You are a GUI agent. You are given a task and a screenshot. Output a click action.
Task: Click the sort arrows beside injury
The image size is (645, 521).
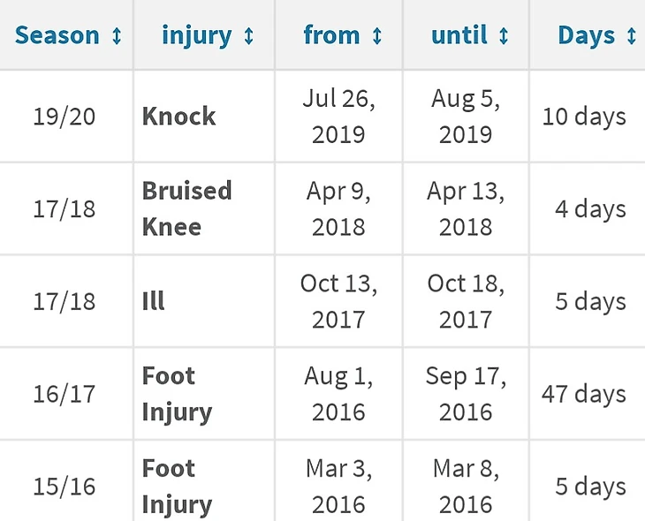(248, 36)
